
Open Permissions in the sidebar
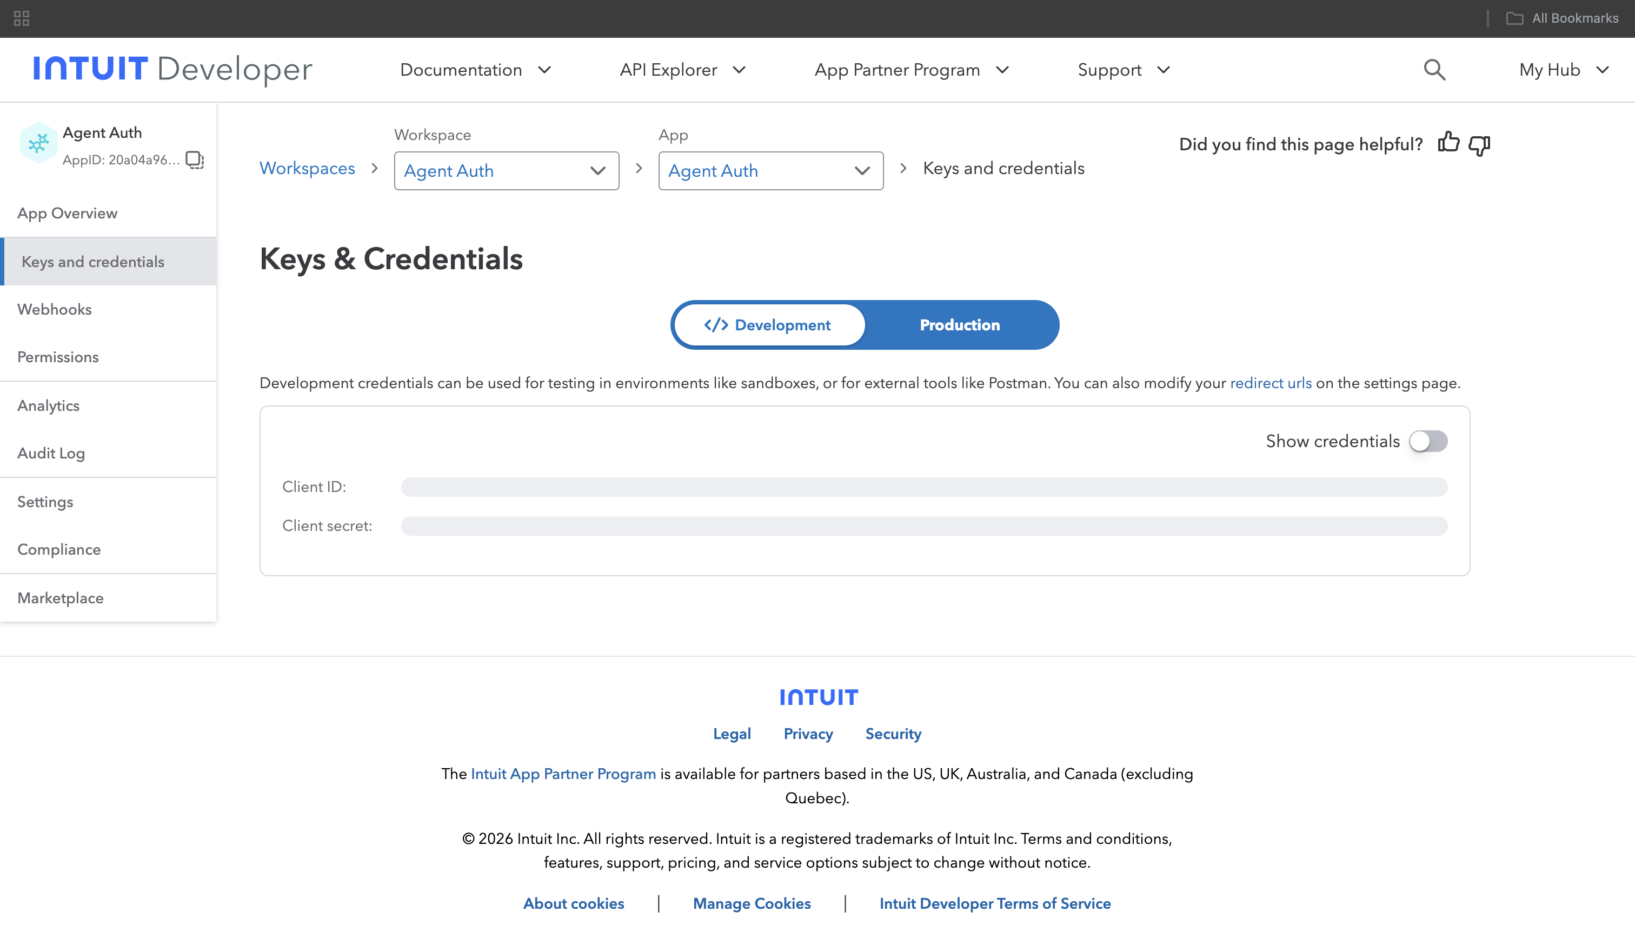tap(108, 357)
